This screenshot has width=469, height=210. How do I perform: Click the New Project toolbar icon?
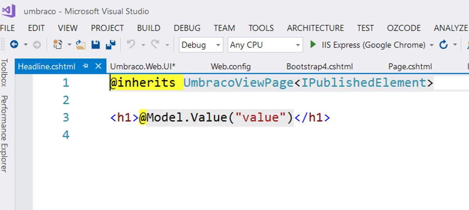tap(58, 45)
